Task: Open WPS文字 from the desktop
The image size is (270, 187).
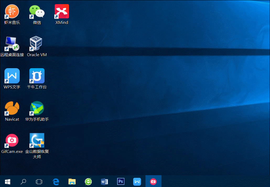Action: 12,76
